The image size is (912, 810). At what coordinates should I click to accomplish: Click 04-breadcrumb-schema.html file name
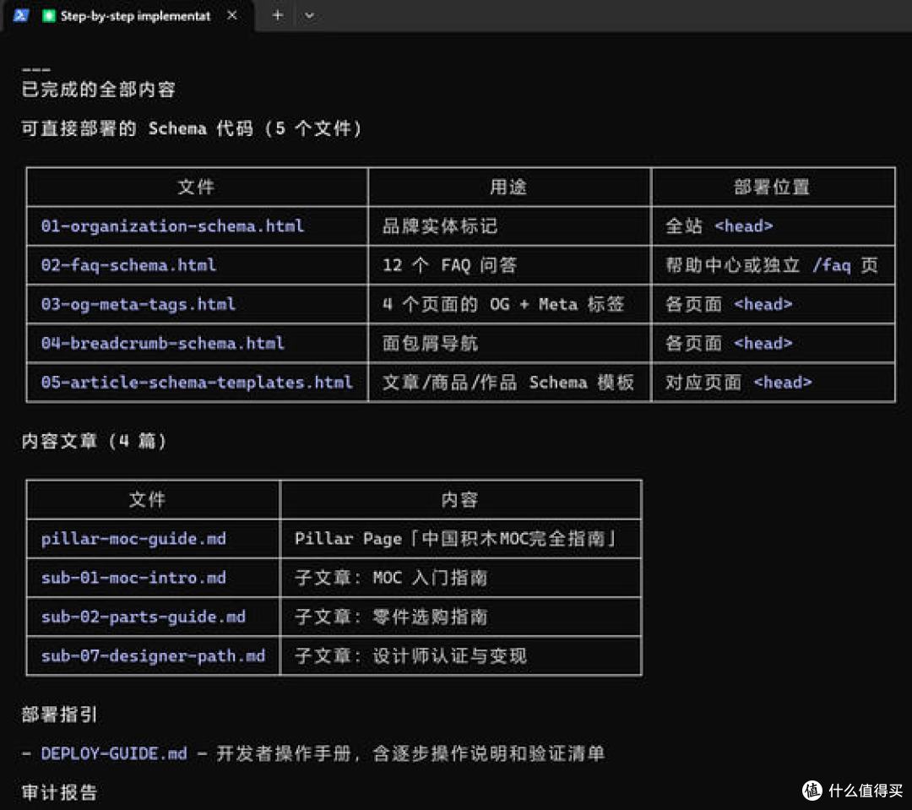click(x=162, y=343)
